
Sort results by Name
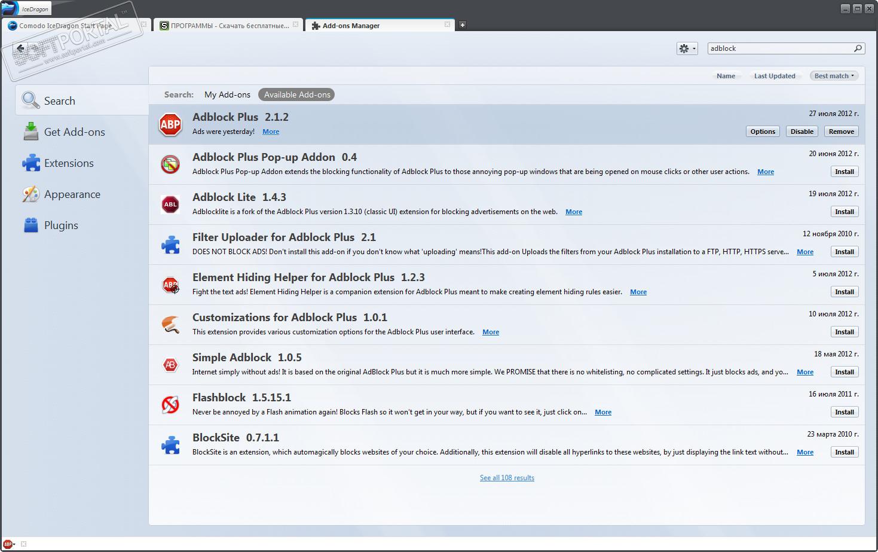click(726, 76)
